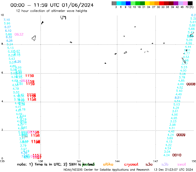Click the pink 70 ft legend swatch

pyautogui.click(x=185, y=3)
